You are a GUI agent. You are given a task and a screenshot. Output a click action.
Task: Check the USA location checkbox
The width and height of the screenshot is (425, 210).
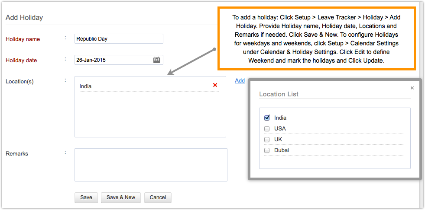pyautogui.click(x=267, y=129)
